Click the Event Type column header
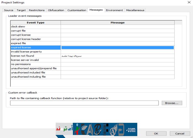Screen dimensions: 193x138 click(x=35, y=23)
